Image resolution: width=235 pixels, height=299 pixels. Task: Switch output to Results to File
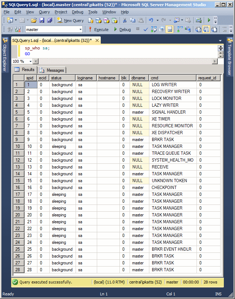pos(214,30)
